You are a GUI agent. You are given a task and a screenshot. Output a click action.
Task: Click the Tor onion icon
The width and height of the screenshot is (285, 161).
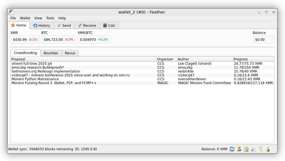(268, 149)
